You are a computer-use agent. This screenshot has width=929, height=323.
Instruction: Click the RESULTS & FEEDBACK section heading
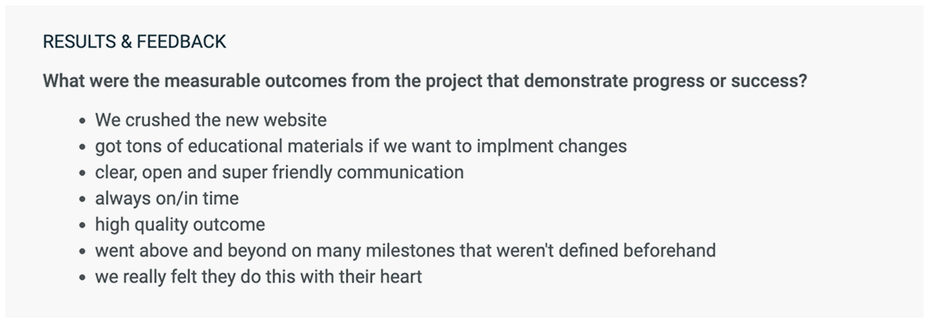click(135, 42)
